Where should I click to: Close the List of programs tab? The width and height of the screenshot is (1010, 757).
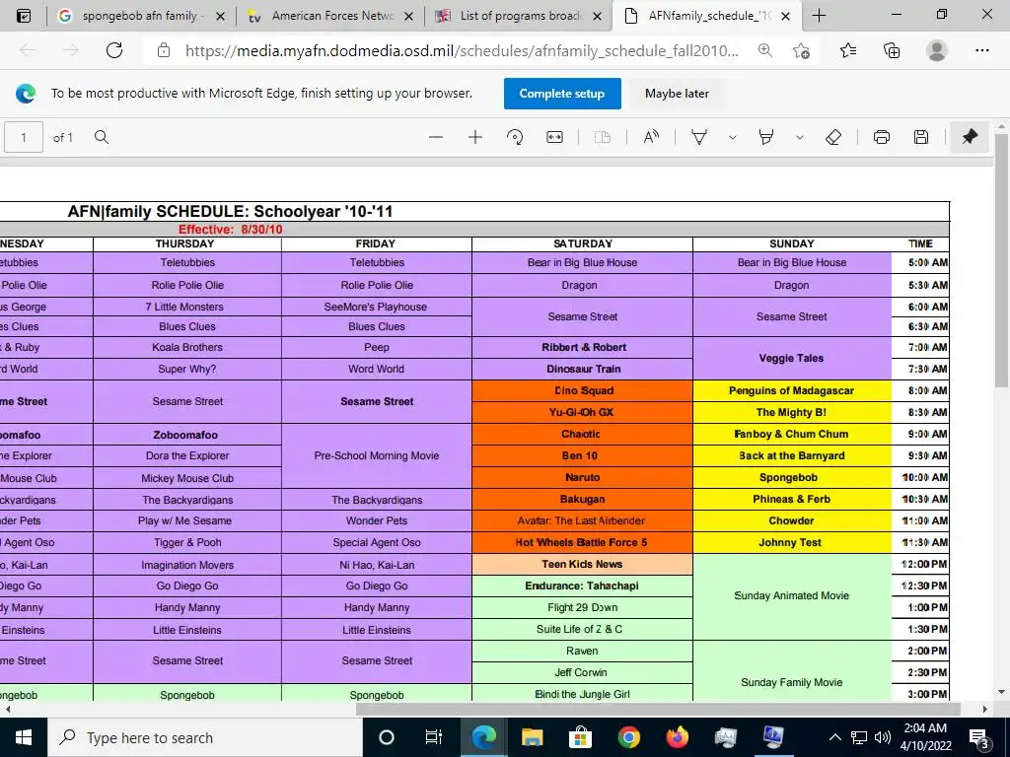[x=597, y=16]
